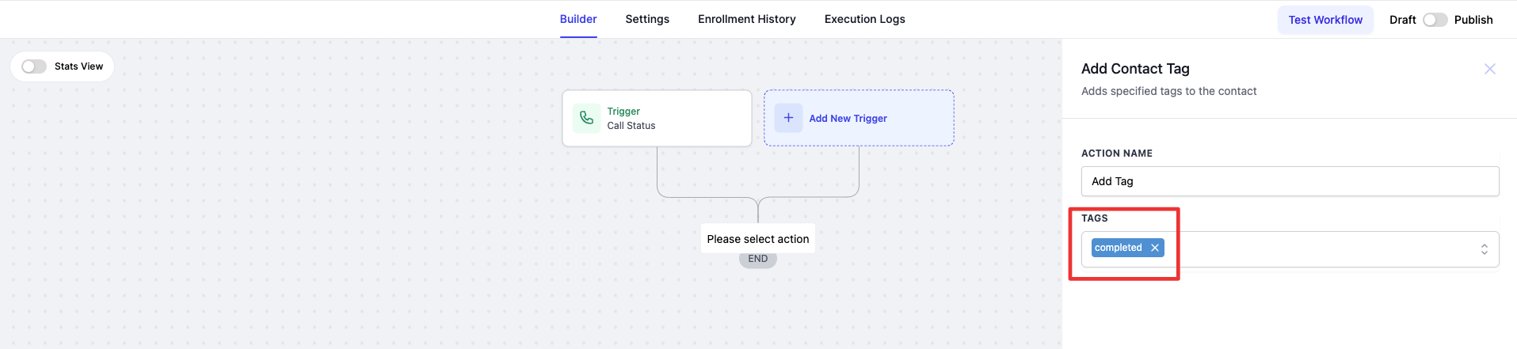Click the Please select action node

tap(758, 239)
